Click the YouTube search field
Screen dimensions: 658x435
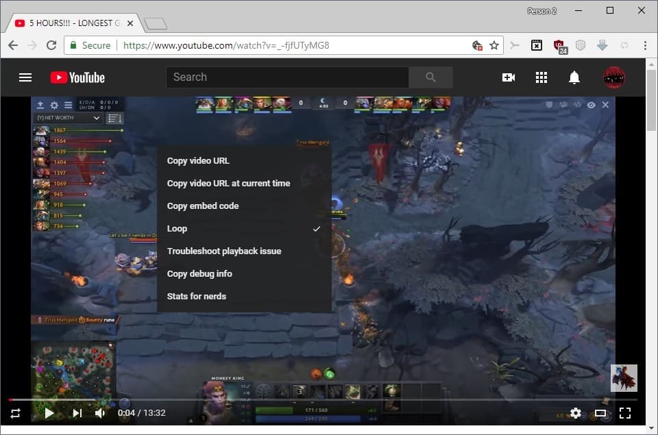click(x=288, y=77)
